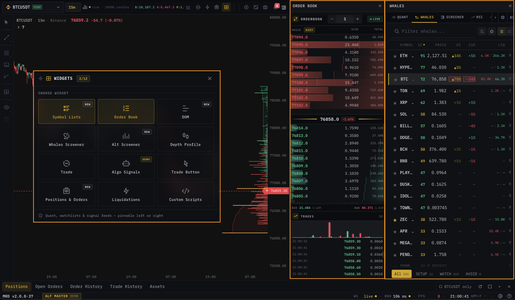Switch to the RSI tab
Screen dimensions: 515x300
pos(477,17)
